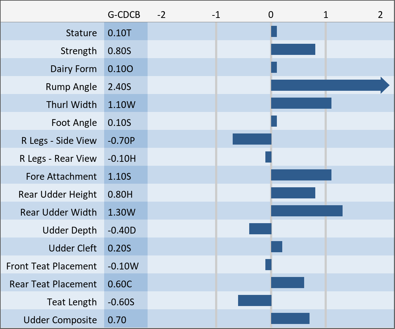Screen dimensions: 395x329
Task: Click the Fore Attachment bar
Action: (x=301, y=175)
